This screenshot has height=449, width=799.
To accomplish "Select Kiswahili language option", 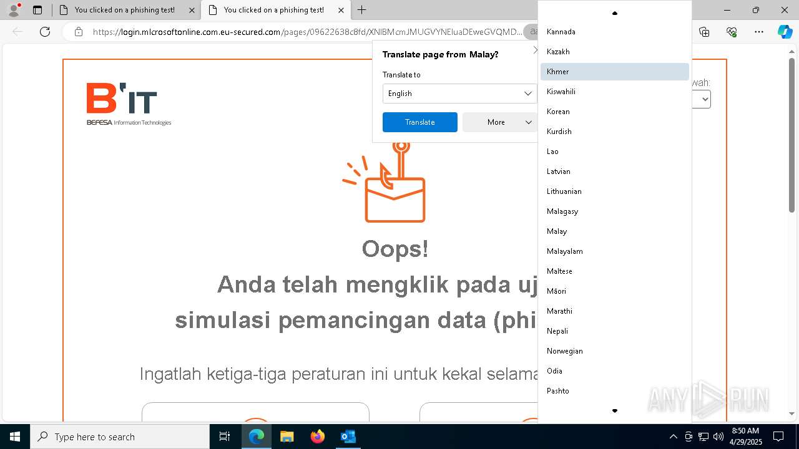I will click(x=615, y=92).
